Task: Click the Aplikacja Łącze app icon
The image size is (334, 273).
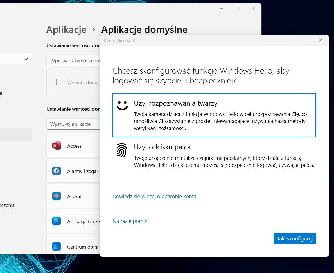Action: (57, 221)
